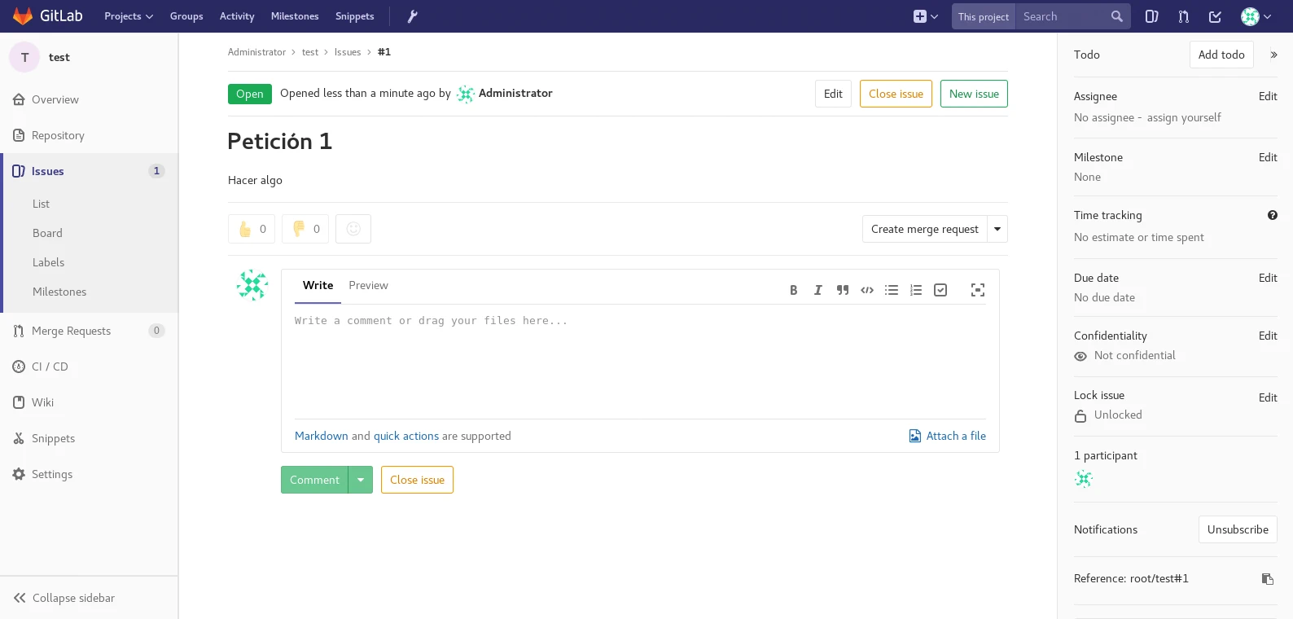Image resolution: width=1293 pixels, height=619 pixels.
Task: Insert code using the code icon
Action: point(867,290)
